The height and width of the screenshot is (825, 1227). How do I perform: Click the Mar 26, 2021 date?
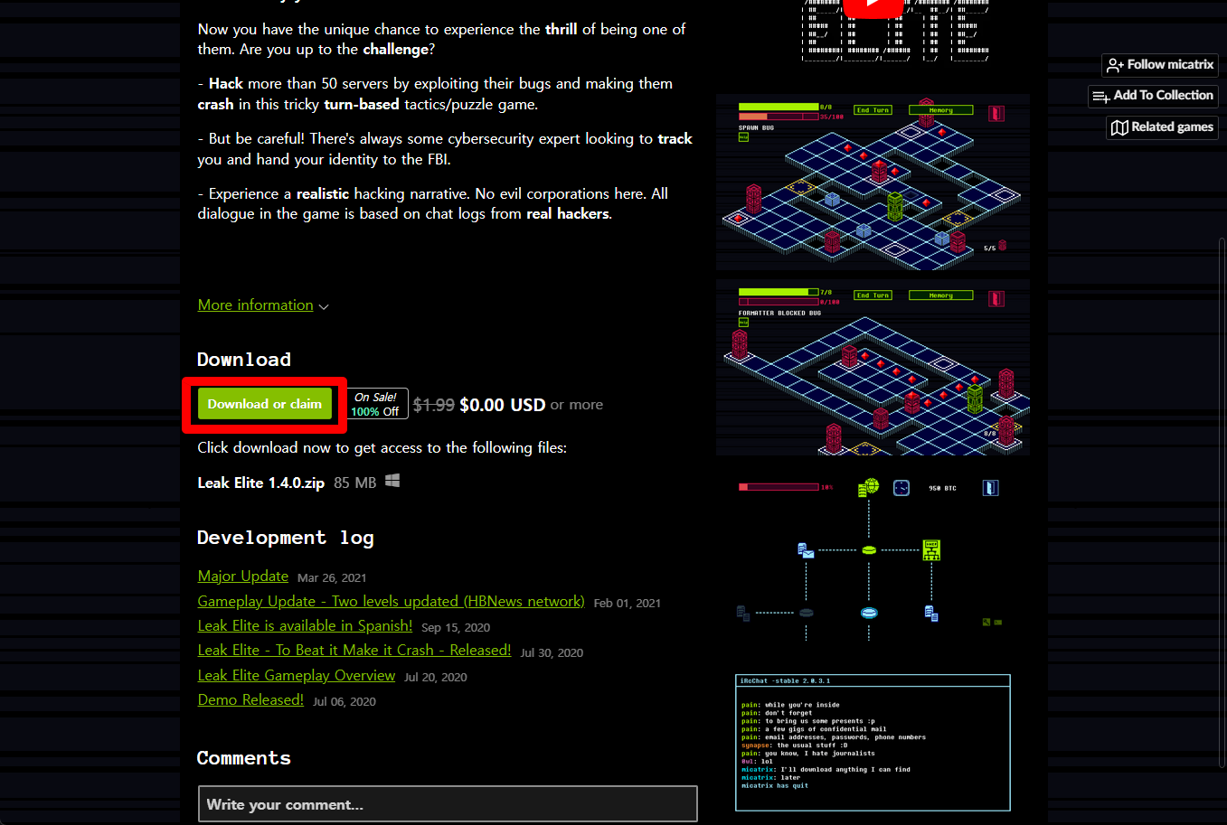click(x=332, y=578)
